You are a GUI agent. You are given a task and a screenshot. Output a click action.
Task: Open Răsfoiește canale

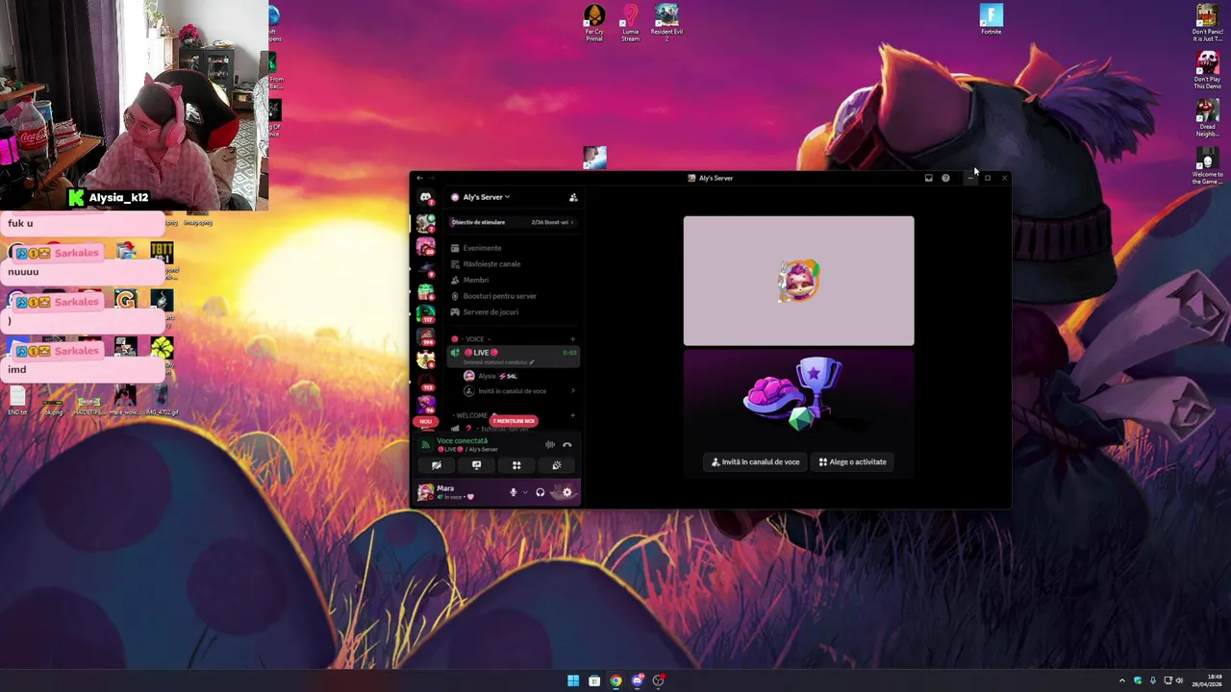coord(490,264)
